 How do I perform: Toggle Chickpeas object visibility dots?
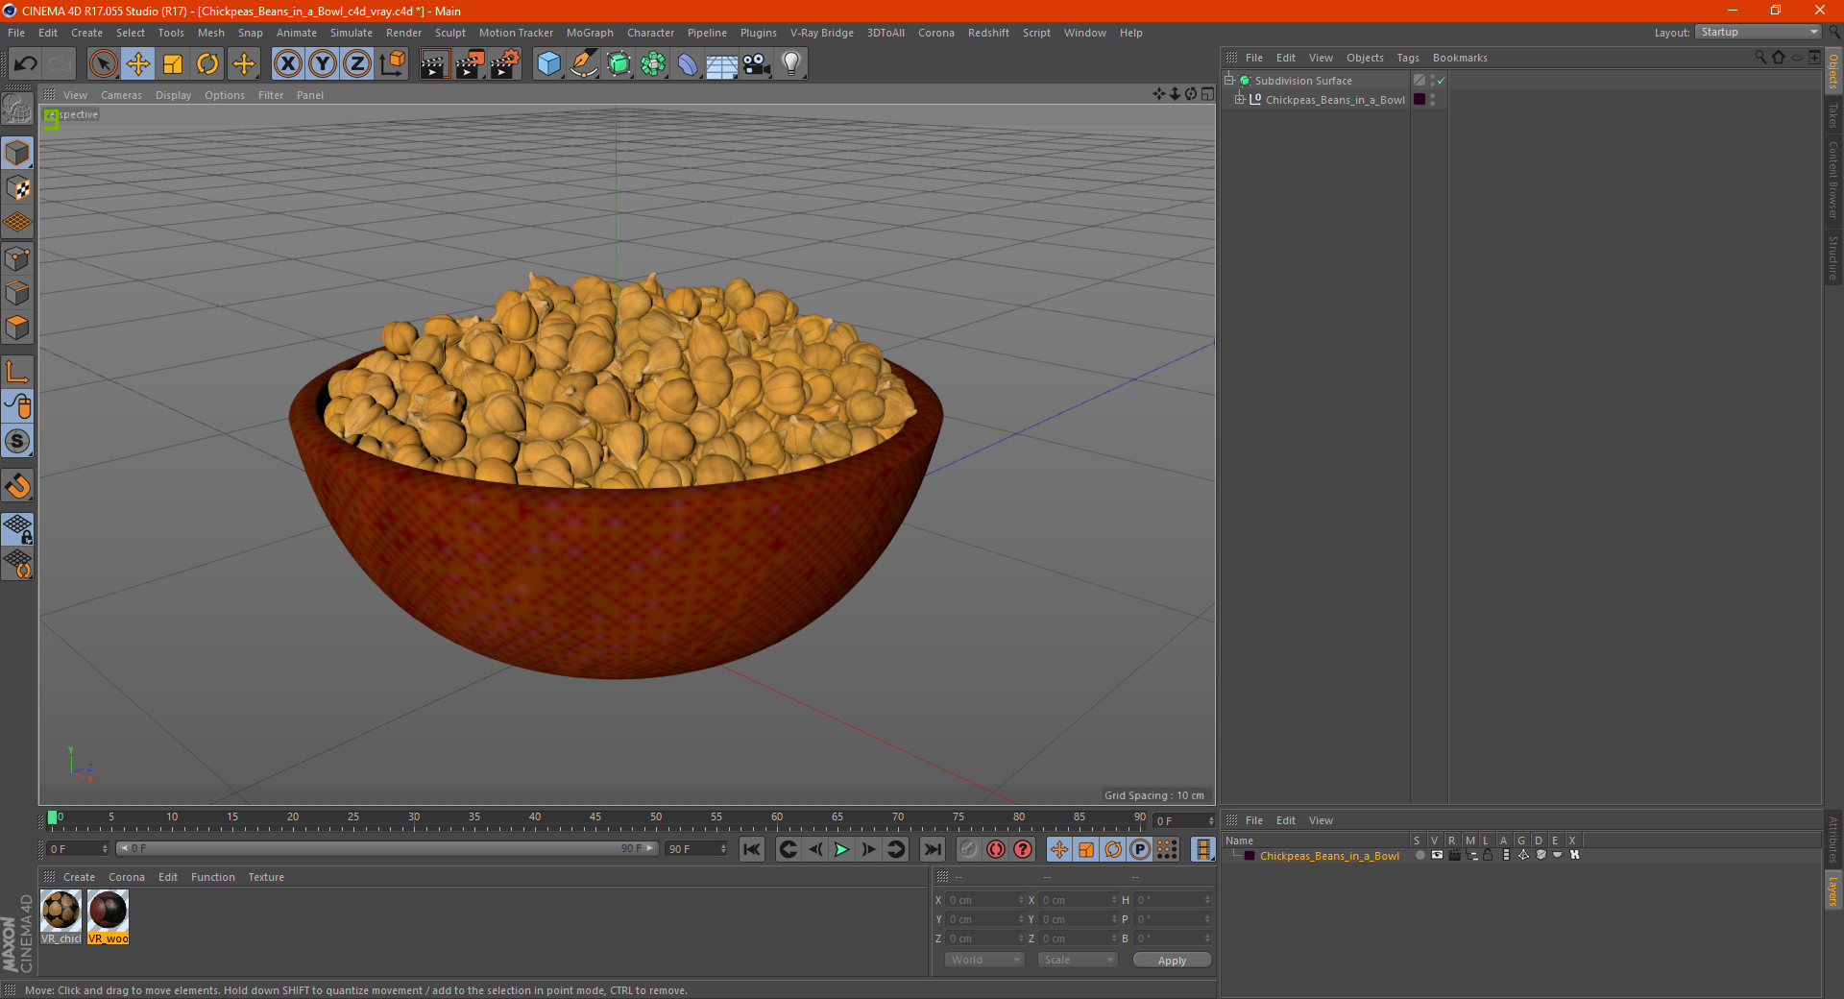tap(1433, 99)
